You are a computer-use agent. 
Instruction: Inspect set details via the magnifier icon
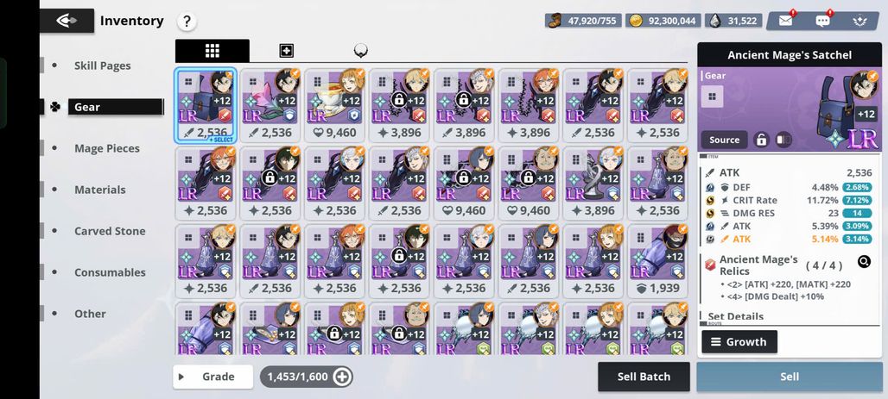864,262
